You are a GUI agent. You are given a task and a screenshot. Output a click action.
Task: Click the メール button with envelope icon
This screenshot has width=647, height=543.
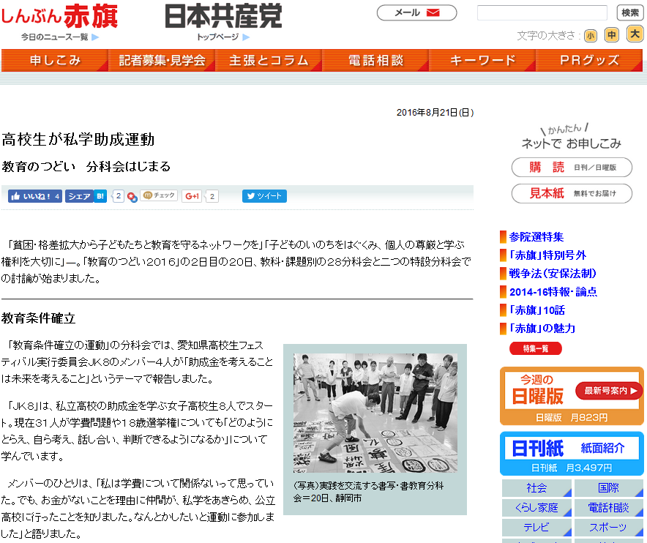416,12
